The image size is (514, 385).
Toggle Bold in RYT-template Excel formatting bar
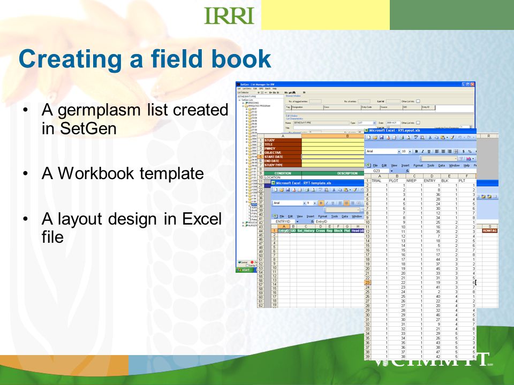(x=321, y=203)
